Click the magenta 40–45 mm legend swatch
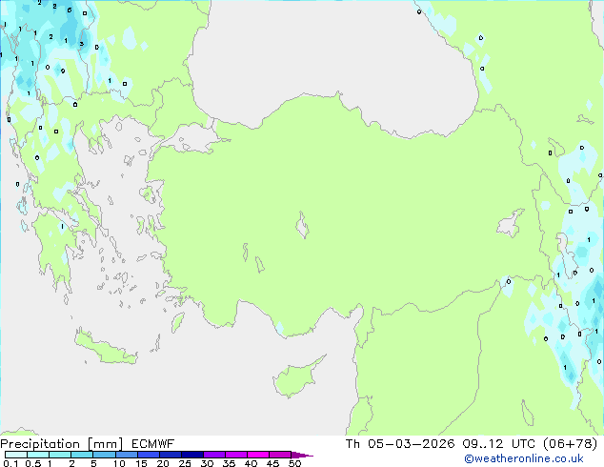Screen dimensions: 604x467 (x=258, y=455)
